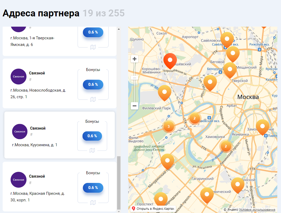This screenshot has width=281, height=213.
Task: Click Яндекс copyright label on map
Action: [x=231, y=210]
